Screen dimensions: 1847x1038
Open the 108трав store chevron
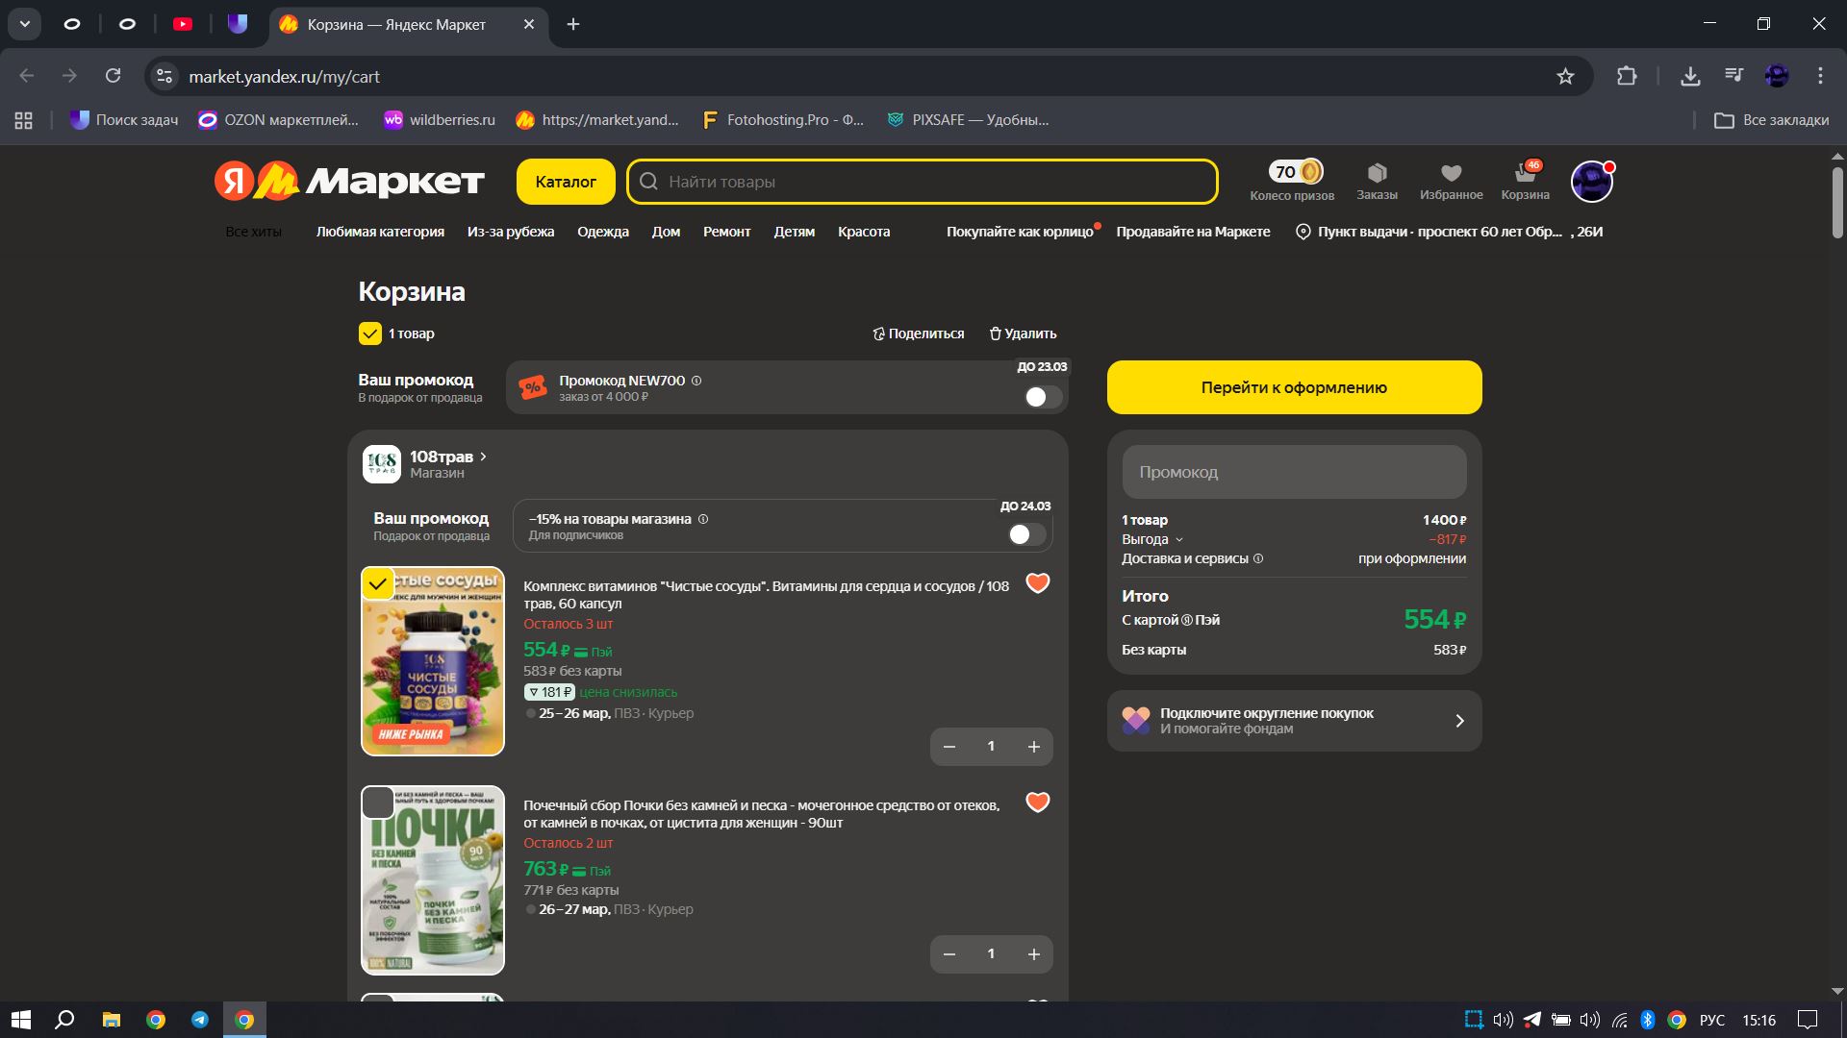point(483,457)
